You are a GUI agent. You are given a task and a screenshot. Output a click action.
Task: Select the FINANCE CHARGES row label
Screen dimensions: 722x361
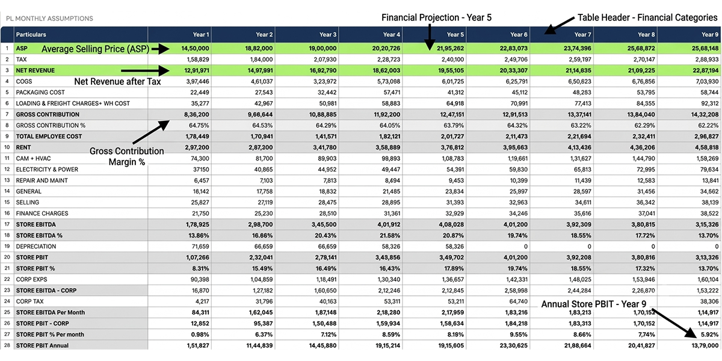coord(42,214)
